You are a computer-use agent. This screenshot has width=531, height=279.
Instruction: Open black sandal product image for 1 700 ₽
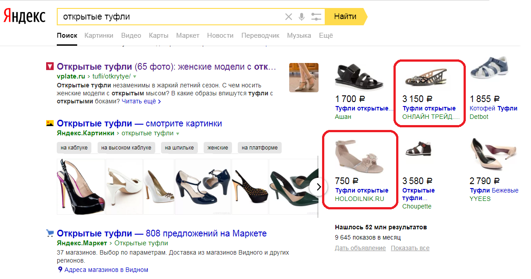point(359,77)
